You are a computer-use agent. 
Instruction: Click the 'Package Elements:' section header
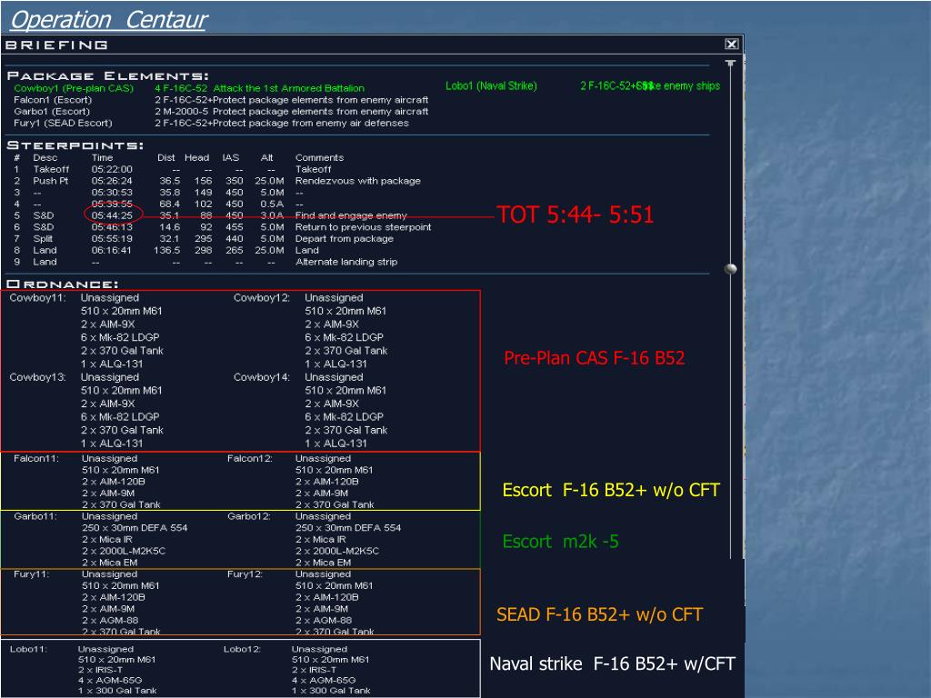pyautogui.click(x=107, y=75)
